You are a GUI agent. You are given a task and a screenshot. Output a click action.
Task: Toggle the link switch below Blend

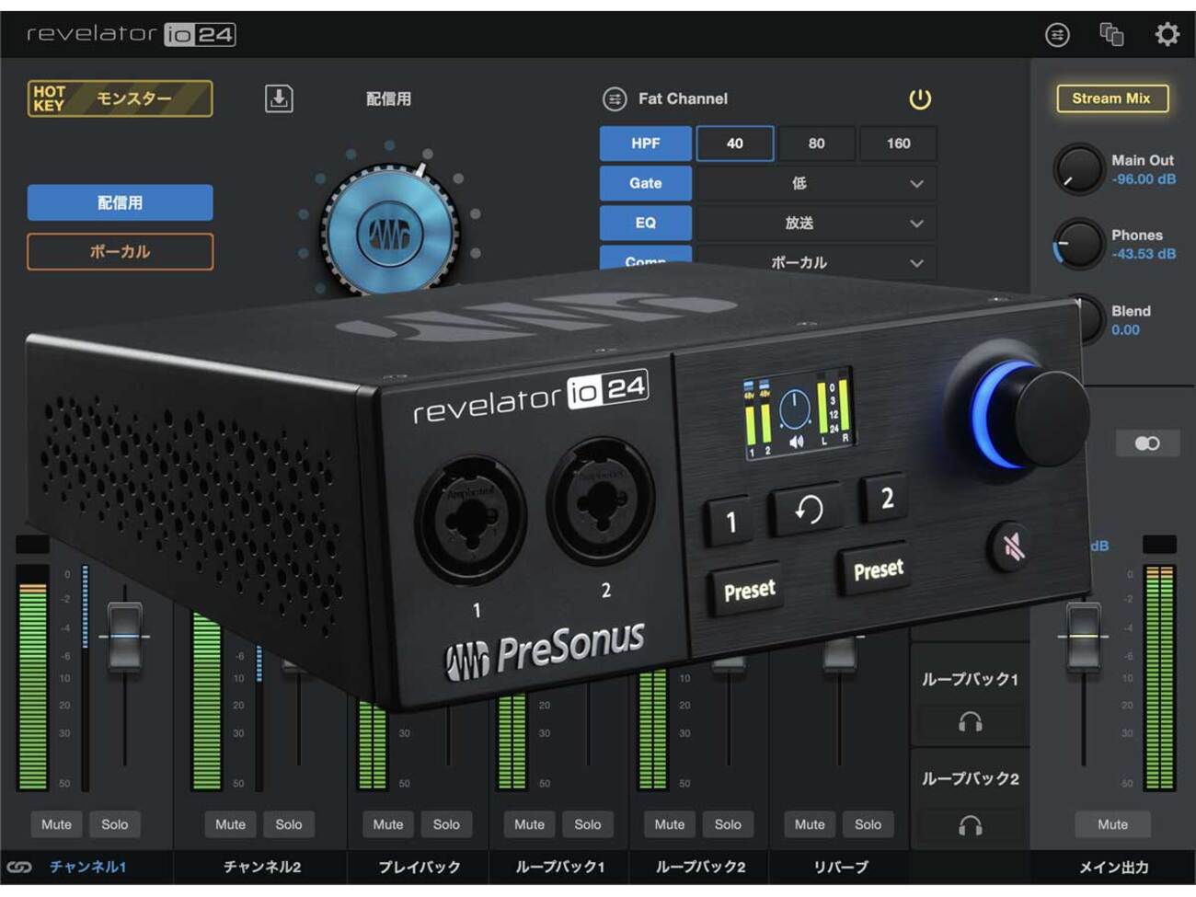pos(1146,443)
